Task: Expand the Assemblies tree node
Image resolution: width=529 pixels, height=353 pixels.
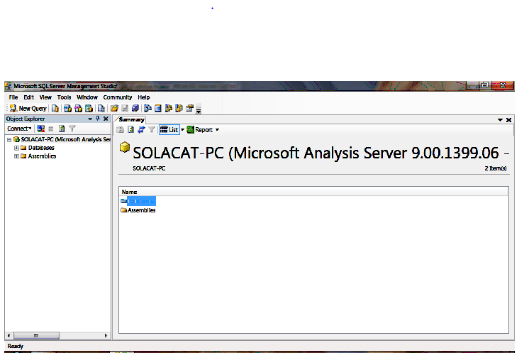Action: coord(16,156)
